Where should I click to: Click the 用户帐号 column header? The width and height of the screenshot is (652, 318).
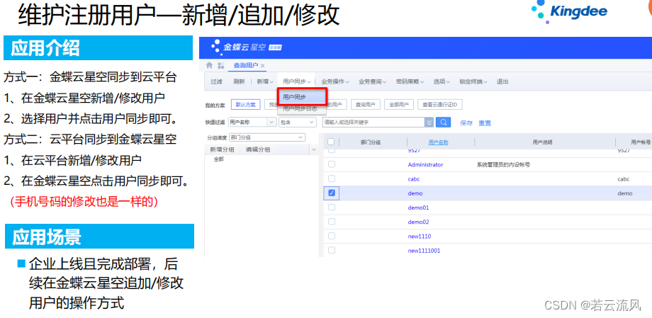coord(641,142)
